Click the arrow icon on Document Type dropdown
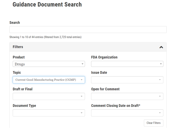 click(82, 113)
